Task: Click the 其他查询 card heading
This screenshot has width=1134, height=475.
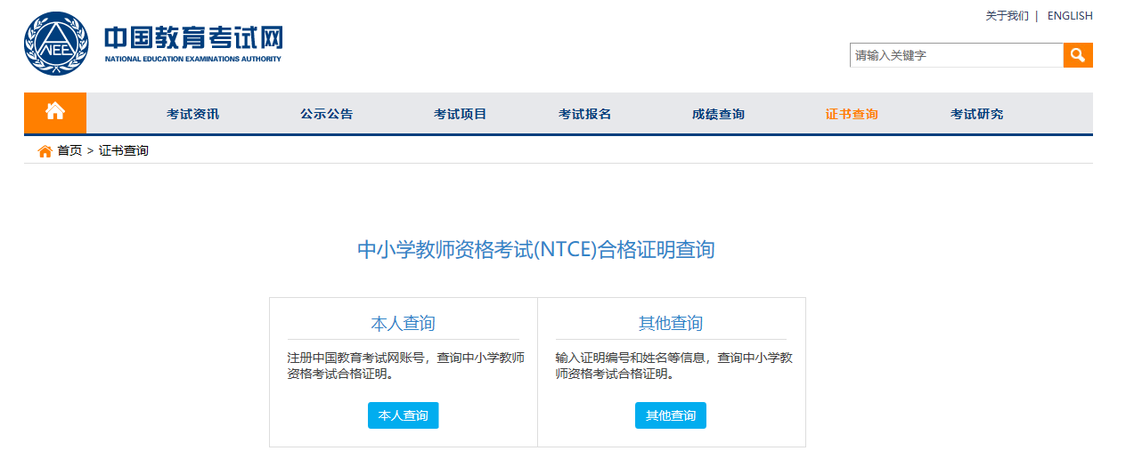Action: (671, 323)
